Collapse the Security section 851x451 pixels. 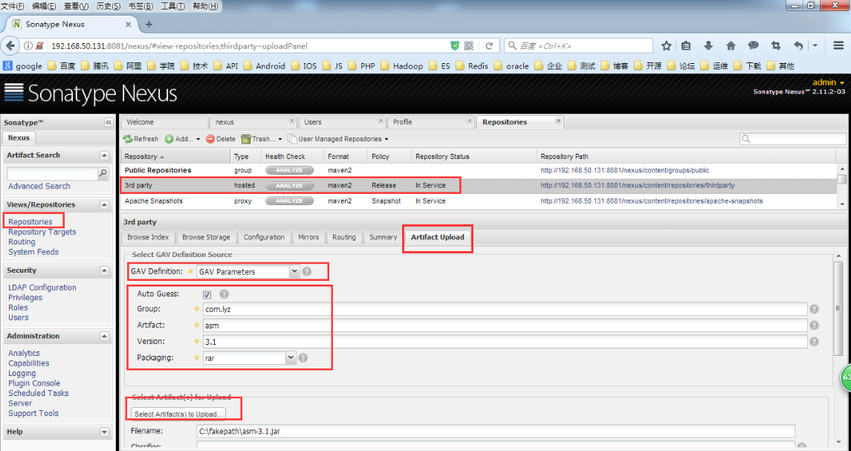click(104, 270)
